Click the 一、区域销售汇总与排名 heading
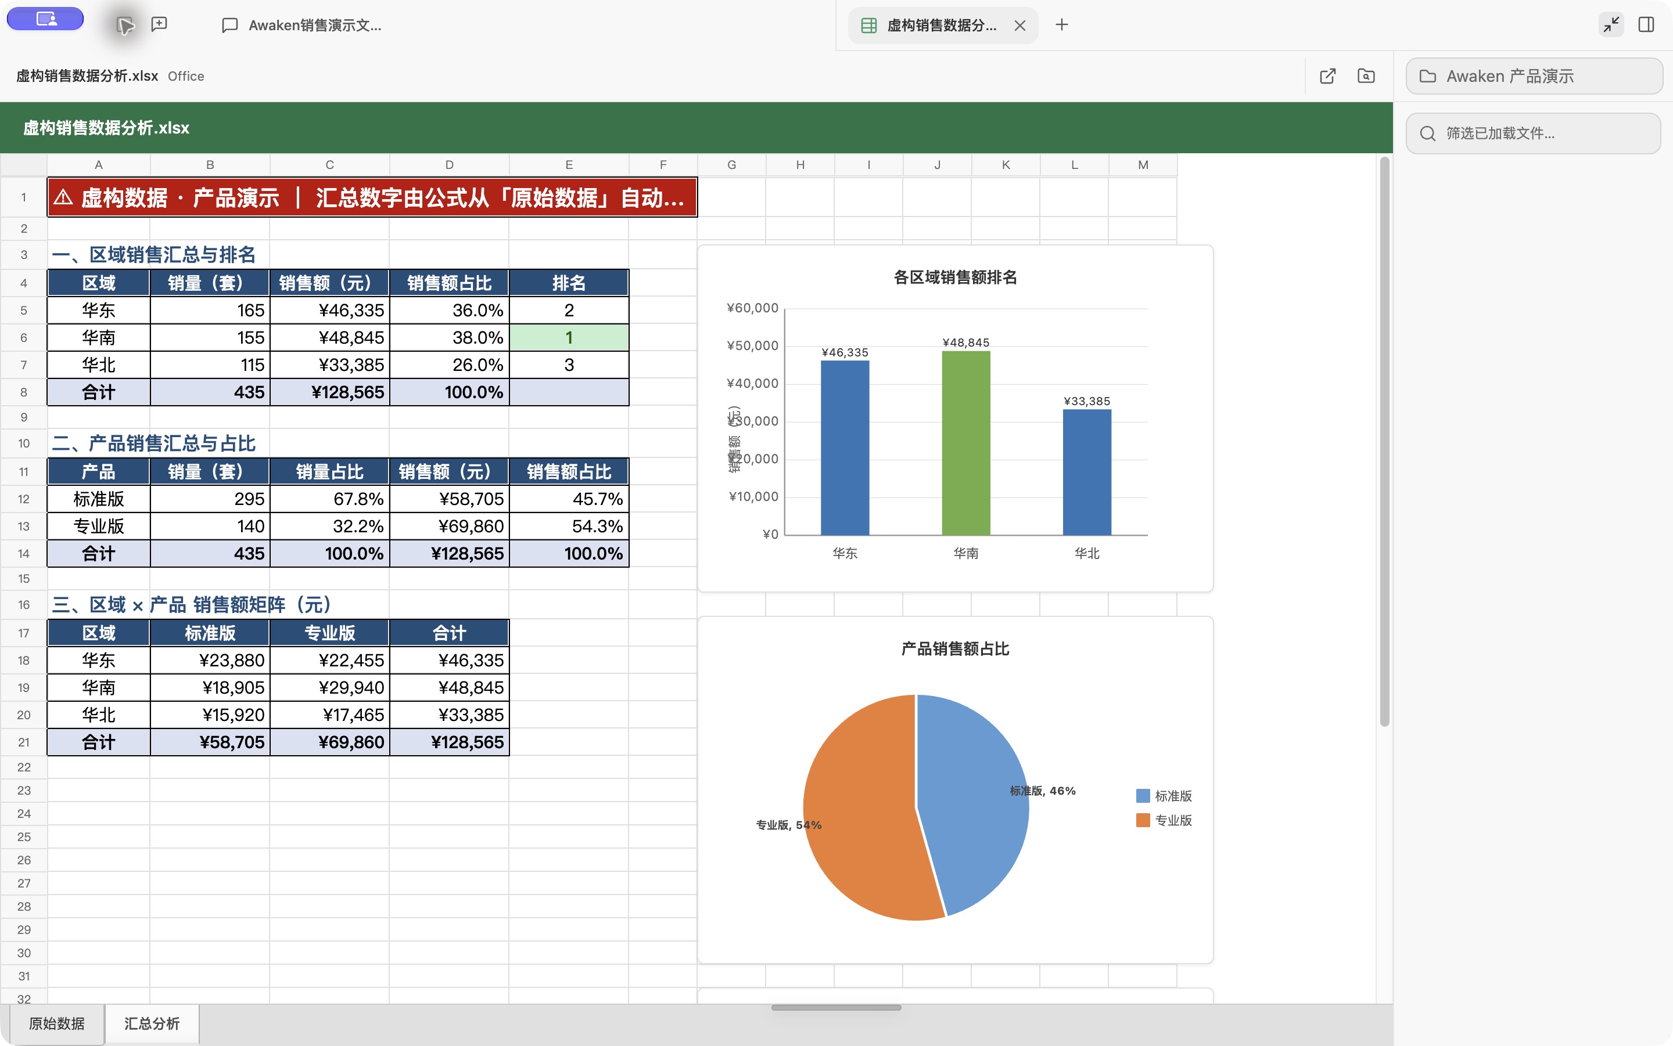 154,255
